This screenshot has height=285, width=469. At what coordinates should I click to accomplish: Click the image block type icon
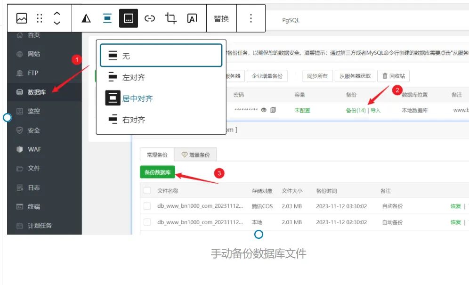tap(22, 18)
